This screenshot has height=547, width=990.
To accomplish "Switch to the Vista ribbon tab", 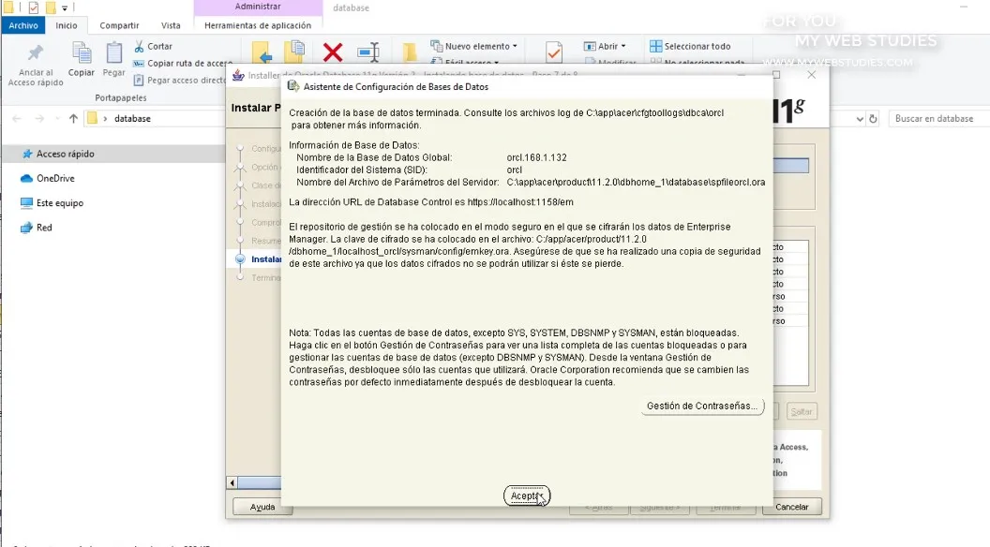I will [171, 25].
